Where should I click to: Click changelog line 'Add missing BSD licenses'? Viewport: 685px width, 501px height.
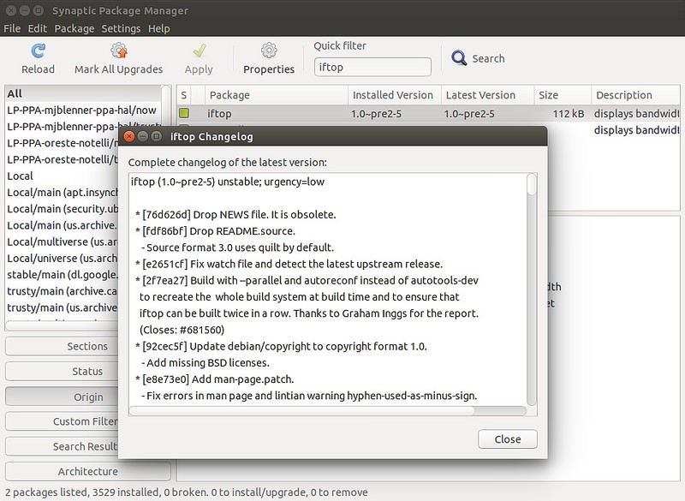[x=205, y=362]
